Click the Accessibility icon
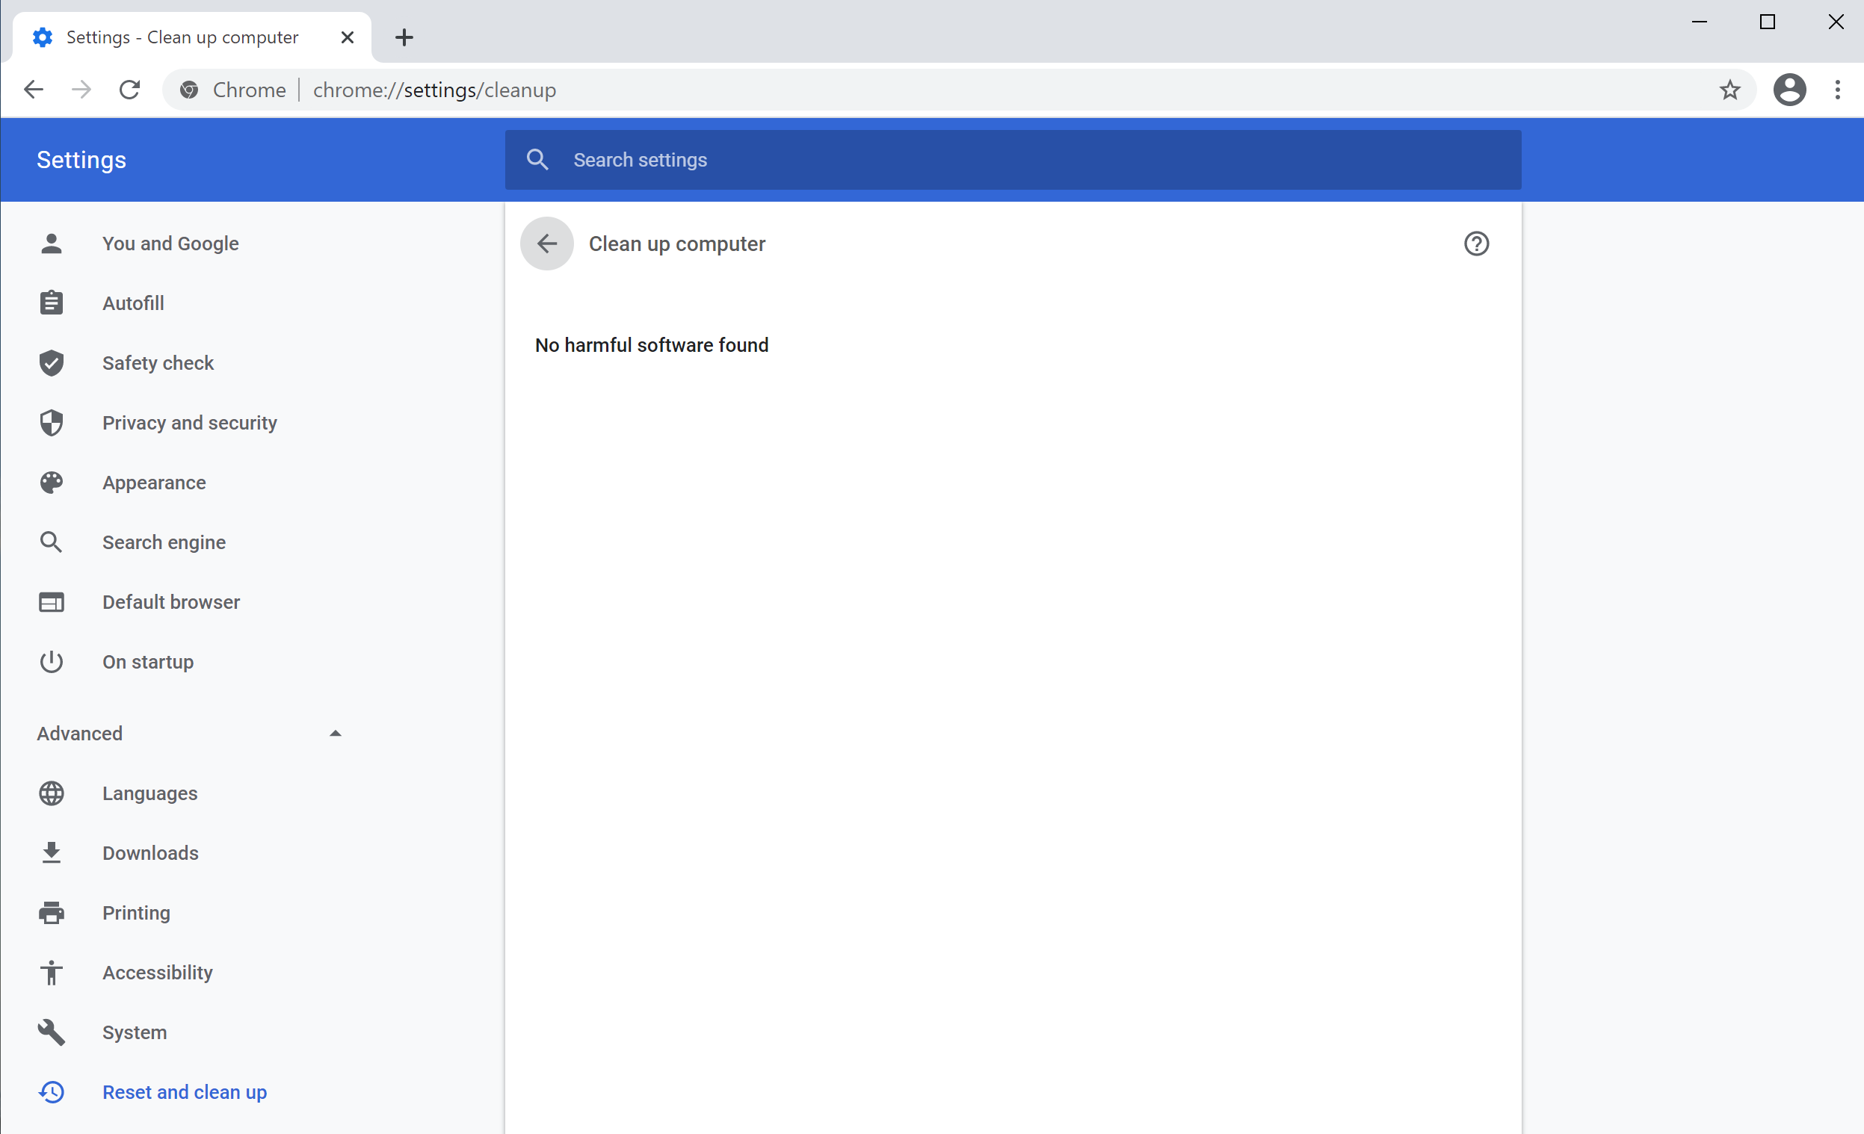 pos(51,972)
